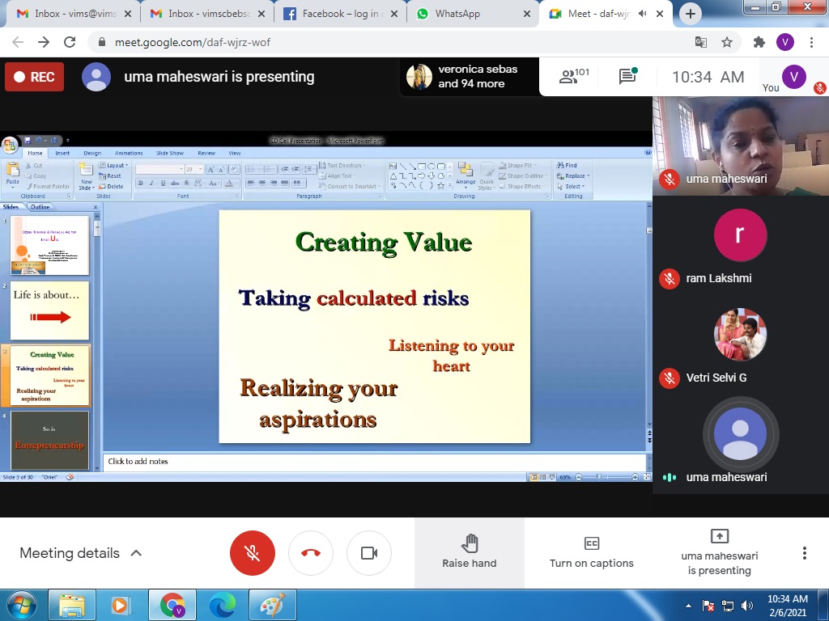Open more options three-dot menu in Meet
Screen dimensions: 829x621
[804, 553]
